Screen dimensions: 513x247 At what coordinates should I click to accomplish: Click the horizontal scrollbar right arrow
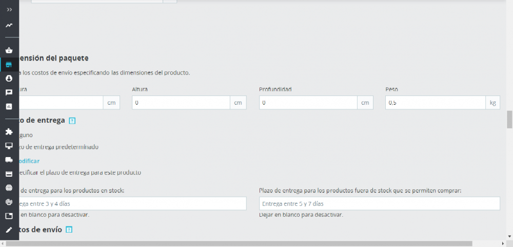(x=504, y=244)
